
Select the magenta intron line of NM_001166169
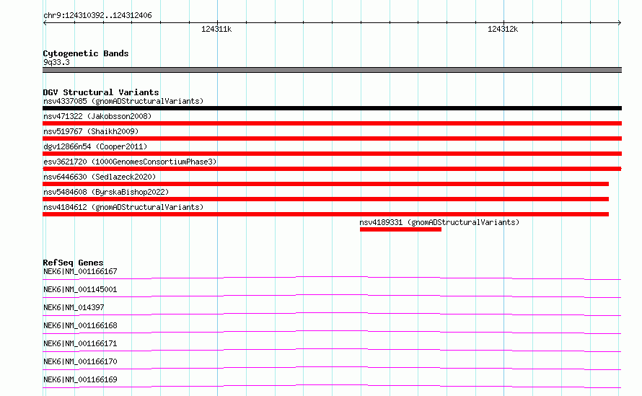pyautogui.click(x=332, y=386)
